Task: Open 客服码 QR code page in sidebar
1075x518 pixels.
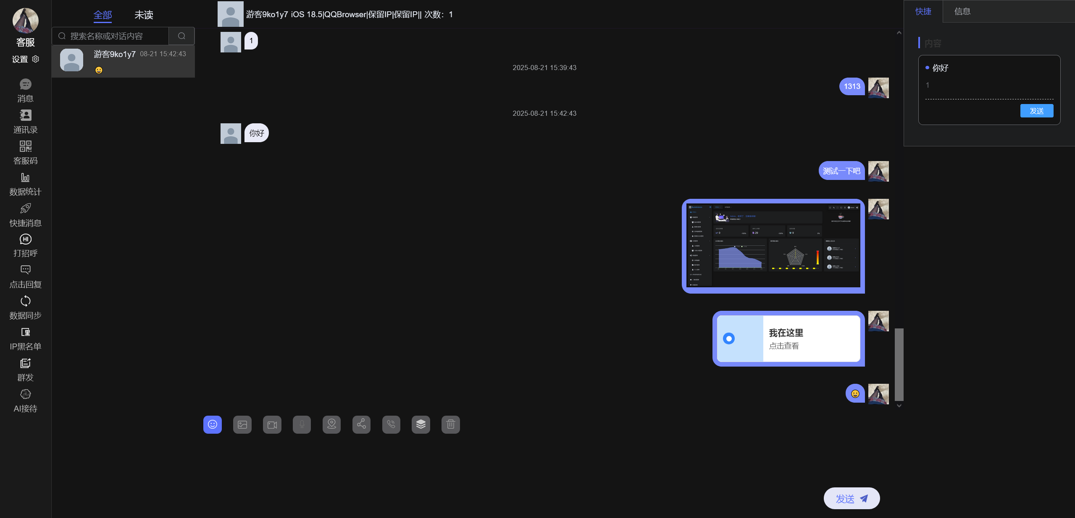Action: pos(25,152)
